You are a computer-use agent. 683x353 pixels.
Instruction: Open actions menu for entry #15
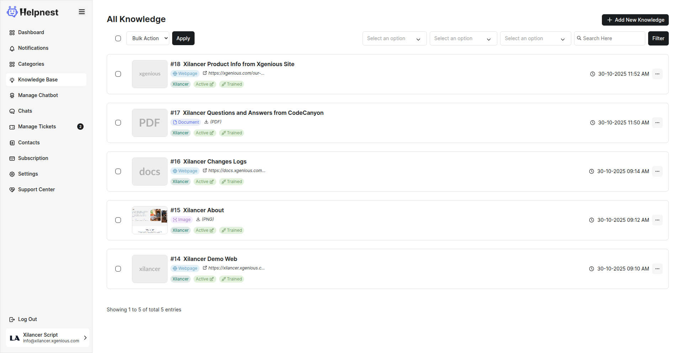click(657, 220)
